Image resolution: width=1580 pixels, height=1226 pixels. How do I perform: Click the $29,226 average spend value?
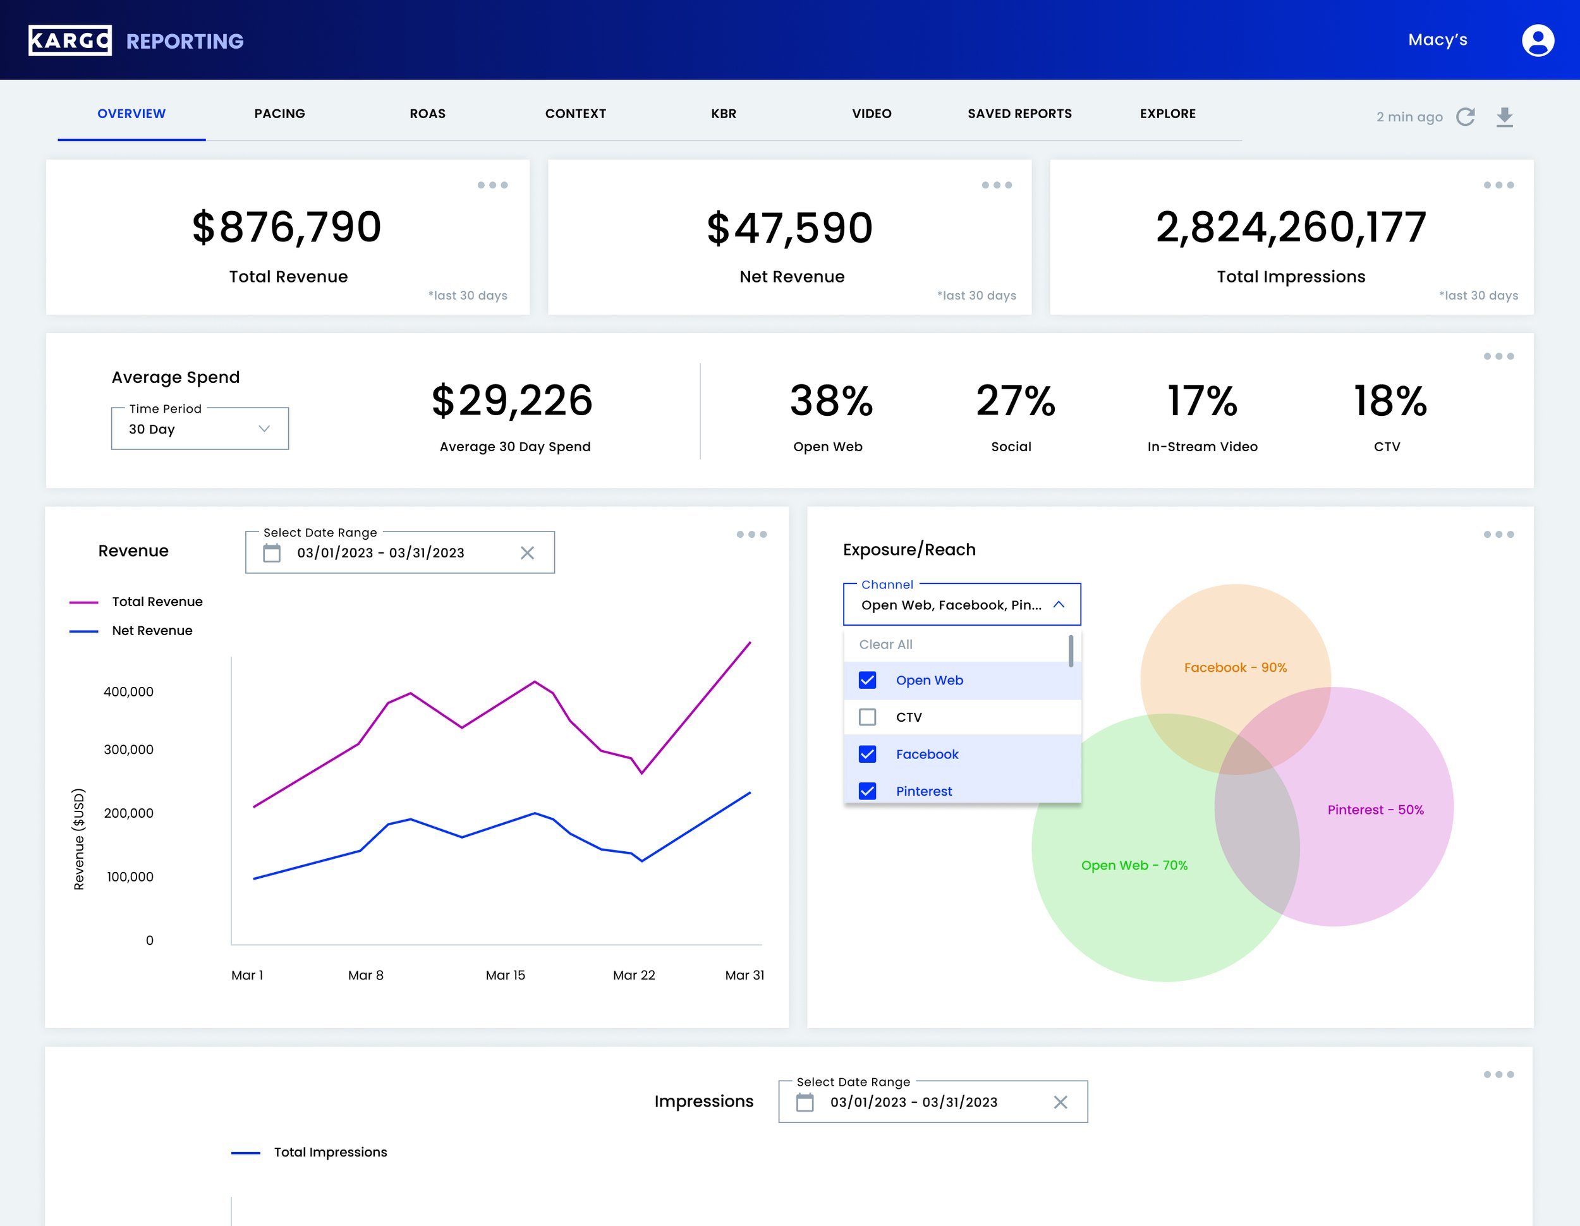(512, 401)
